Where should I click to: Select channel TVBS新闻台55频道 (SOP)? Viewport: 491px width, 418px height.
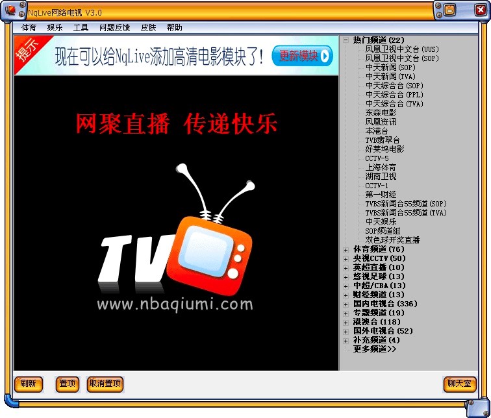(x=406, y=204)
